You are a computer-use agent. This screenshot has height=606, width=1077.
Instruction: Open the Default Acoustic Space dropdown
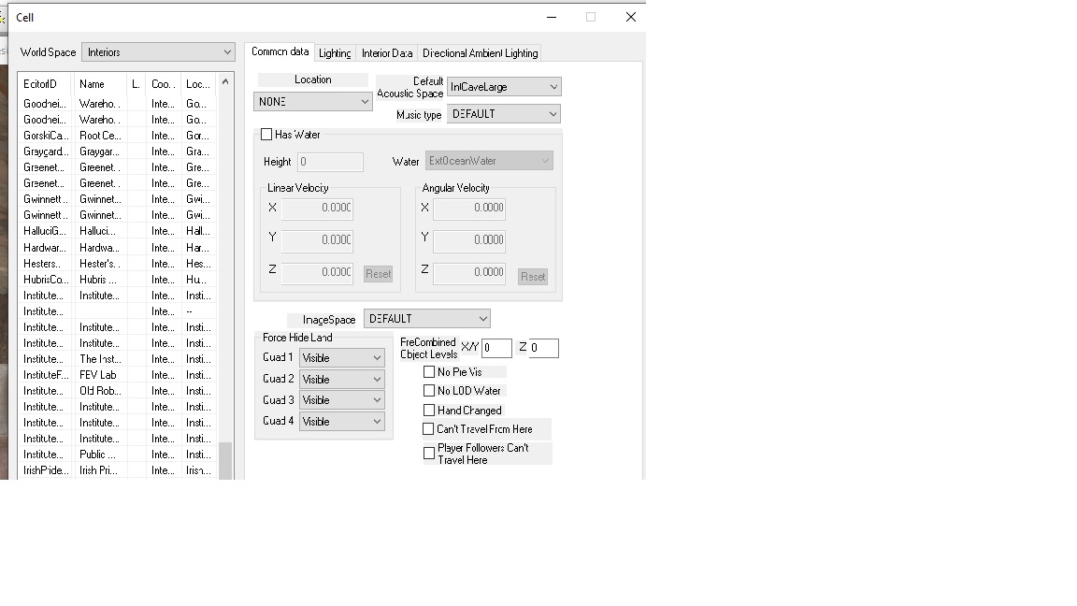[503, 87]
